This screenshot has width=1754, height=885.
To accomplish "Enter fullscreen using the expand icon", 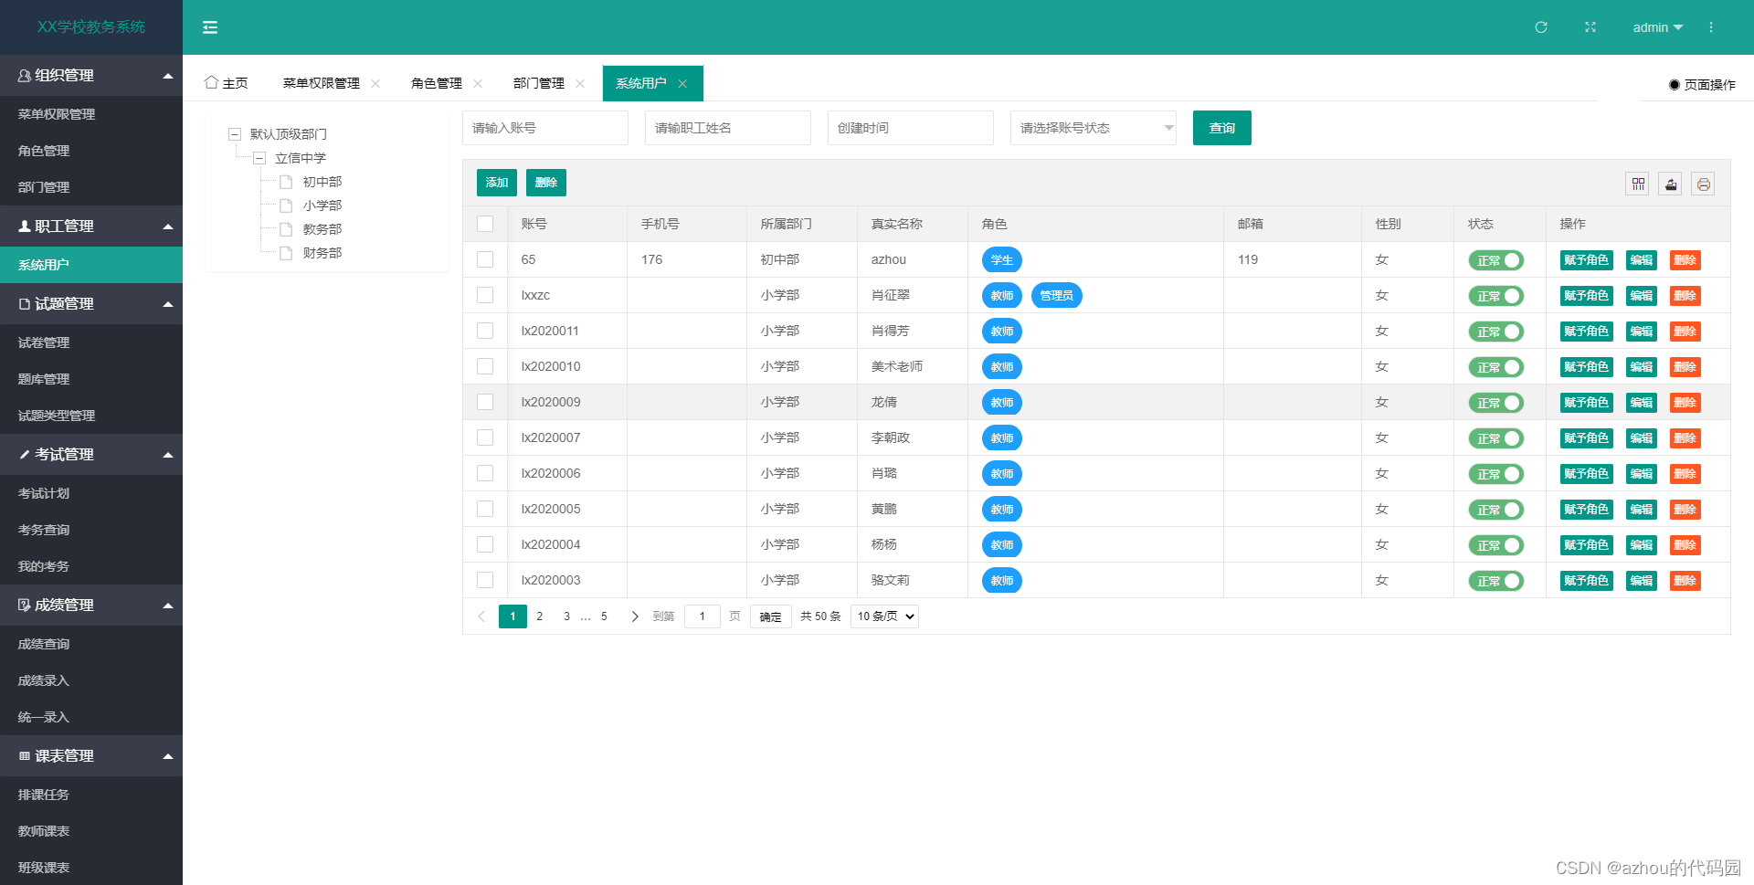I will pos(1590,27).
